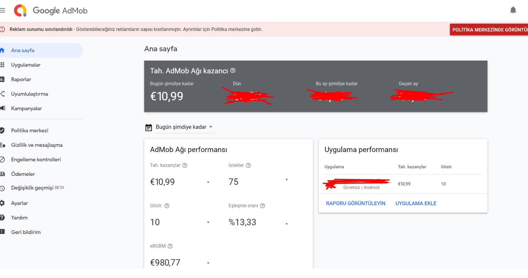Screen dimensions: 528x278
Task: Click the Google AdMob logo
Action: (x=51, y=10)
